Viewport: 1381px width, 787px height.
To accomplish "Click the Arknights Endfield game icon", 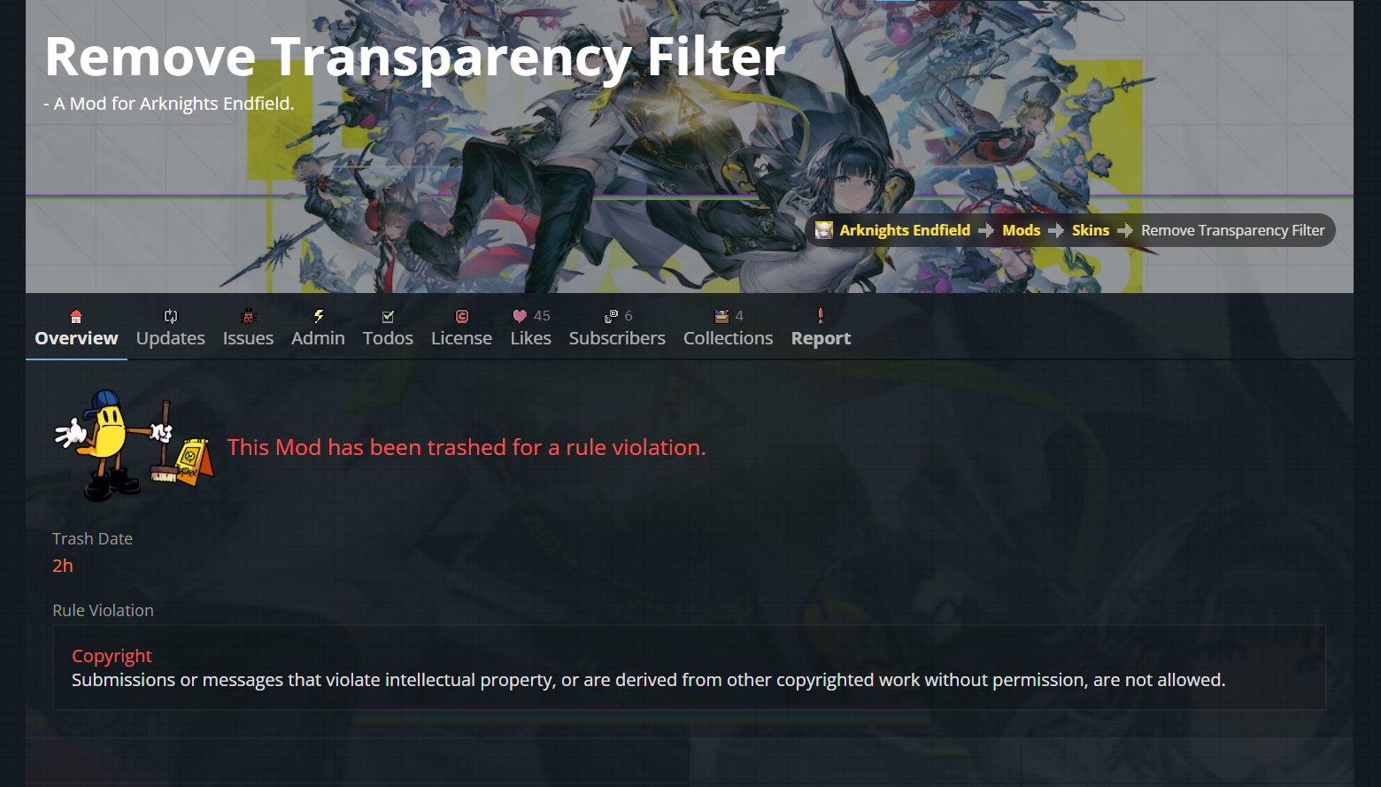I will [x=824, y=230].
